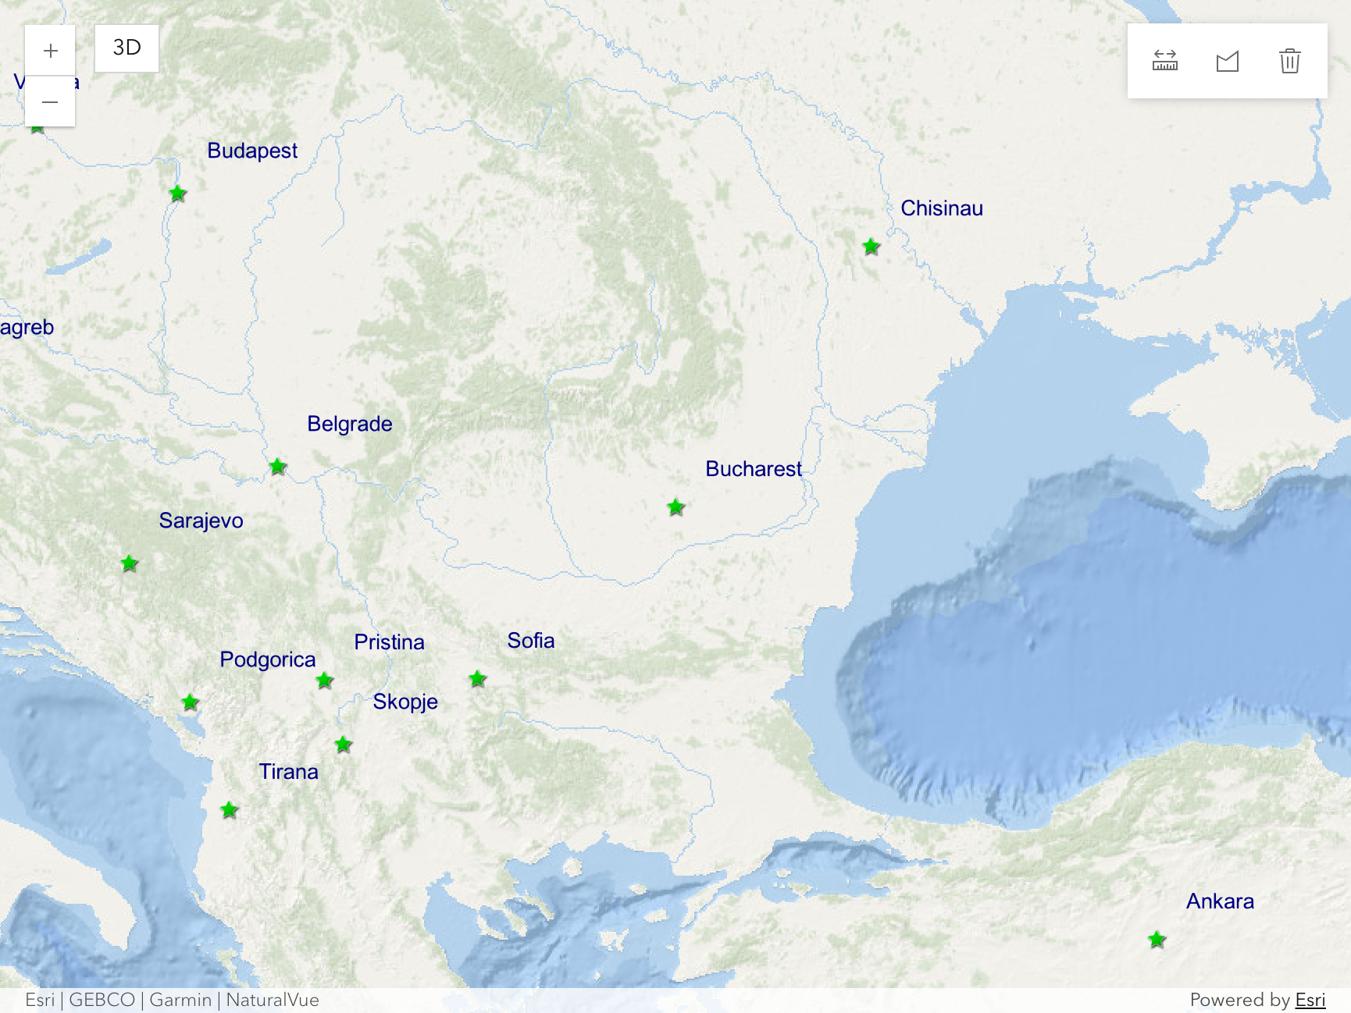Click the Podgorica star marker
1351x1013 pixels.
pyautogui.click(x=190, y=702)
